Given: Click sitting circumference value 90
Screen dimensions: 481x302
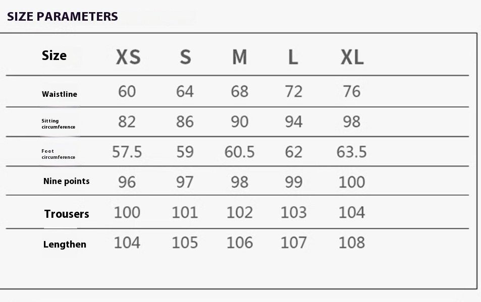Looking at the screenshot, I should pos(240,122).
